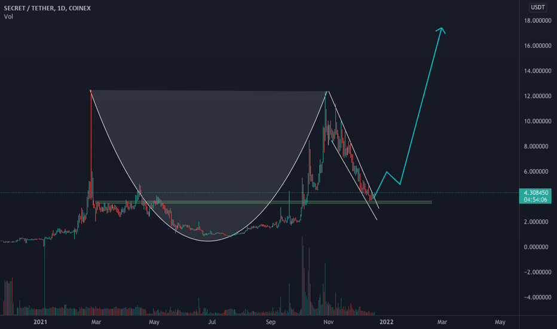Click the current price label 4.308450

(x=536, y=193)
